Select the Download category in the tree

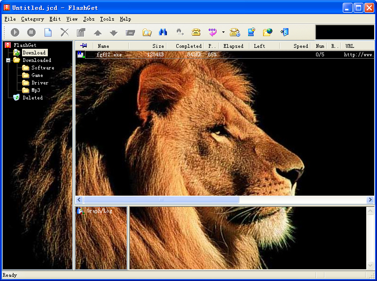pos(34,53)
